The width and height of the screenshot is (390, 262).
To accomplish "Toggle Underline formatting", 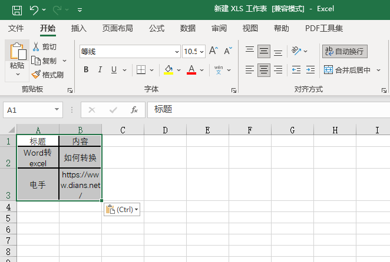I will [114, 70].
